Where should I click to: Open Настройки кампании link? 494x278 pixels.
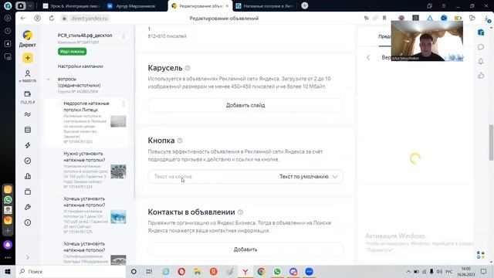[x=80, y=66]
